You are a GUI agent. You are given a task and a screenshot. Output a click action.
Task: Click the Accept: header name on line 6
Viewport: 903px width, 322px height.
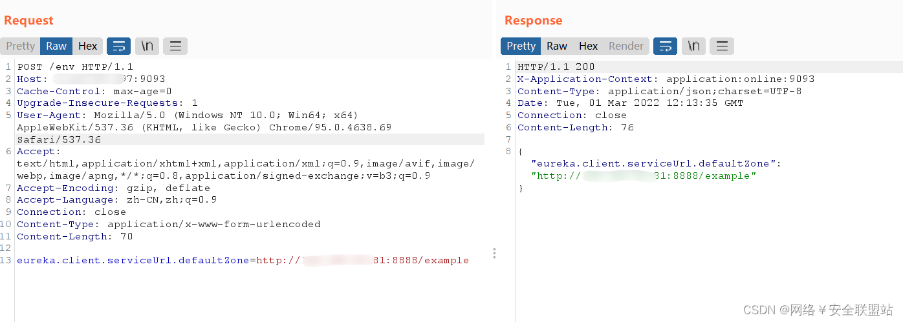click(x=39, y=152)
